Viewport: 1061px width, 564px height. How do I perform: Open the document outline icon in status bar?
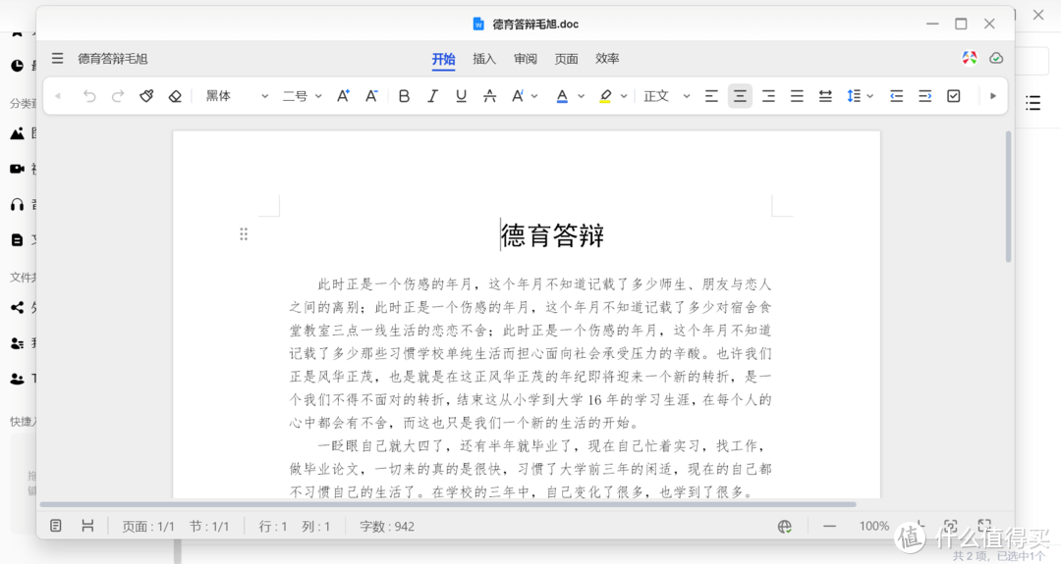tap(55, 526)
